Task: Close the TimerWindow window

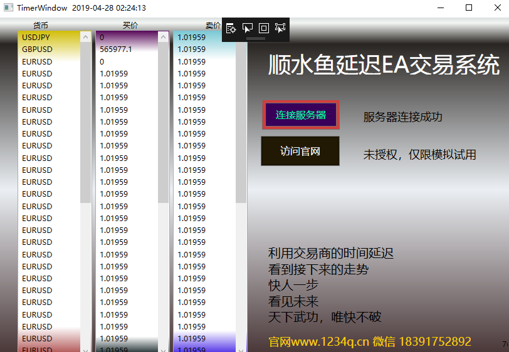Action: tap(495, 8)
